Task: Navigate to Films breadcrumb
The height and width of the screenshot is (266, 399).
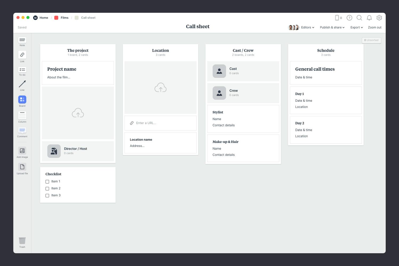Action: coord(64,18)
